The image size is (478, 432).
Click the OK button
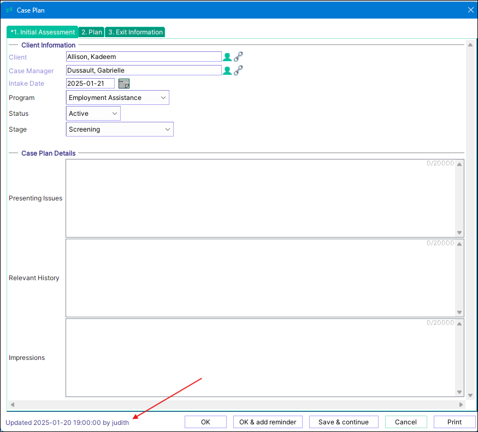point(205,422)
